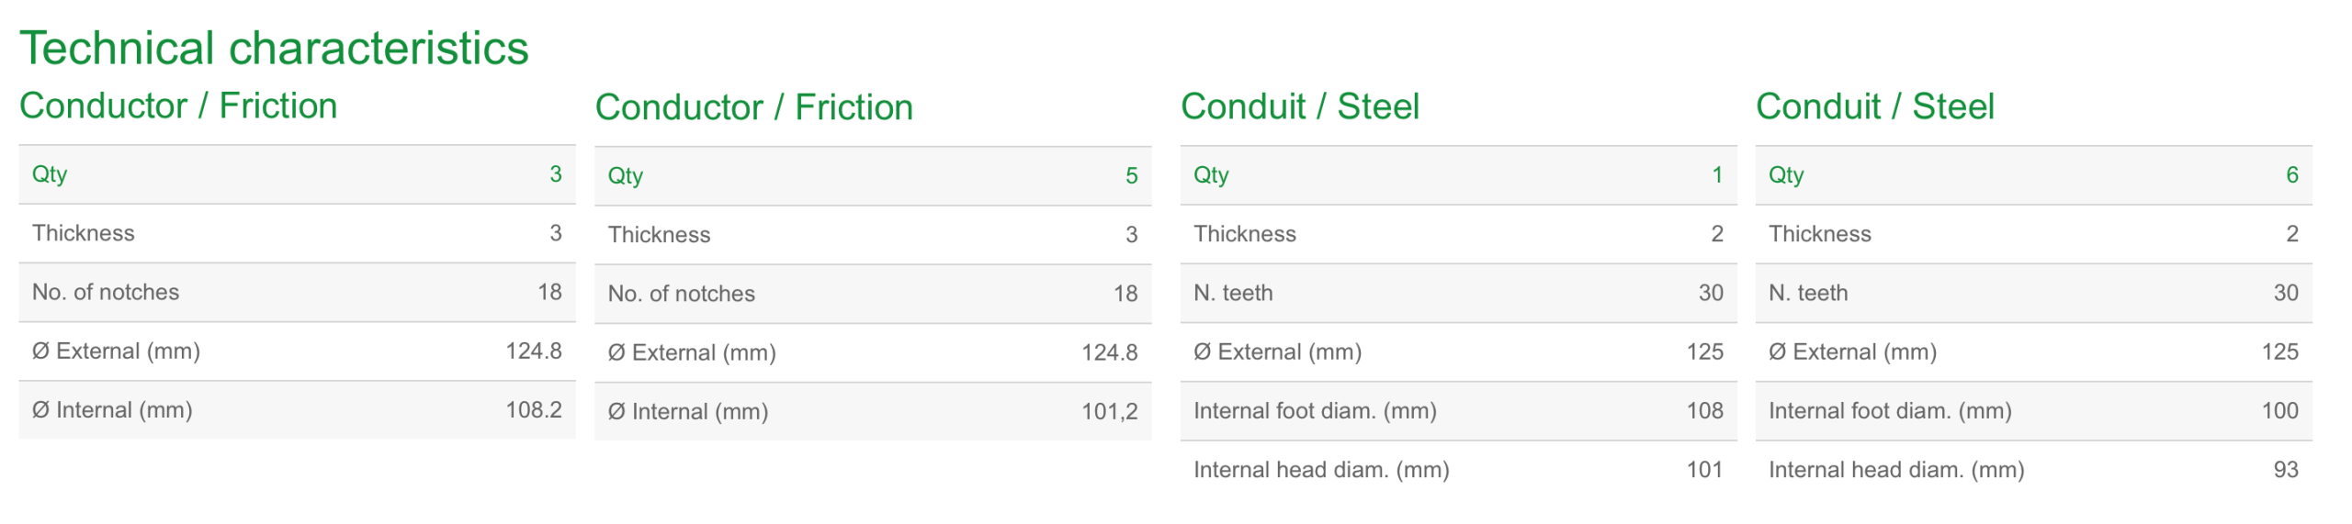Click the Ø External value 124,8 with a comma
Image resolution: width=2352 pixels, height=524 pixels.
point(1109,352)
